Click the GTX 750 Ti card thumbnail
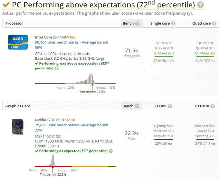This screenshot has height=179, width=219. click(x=17, y=127)
